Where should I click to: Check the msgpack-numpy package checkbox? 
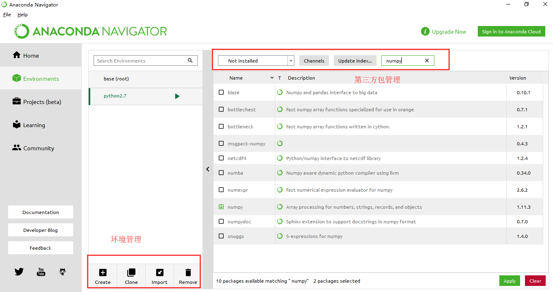click(221, 143)
